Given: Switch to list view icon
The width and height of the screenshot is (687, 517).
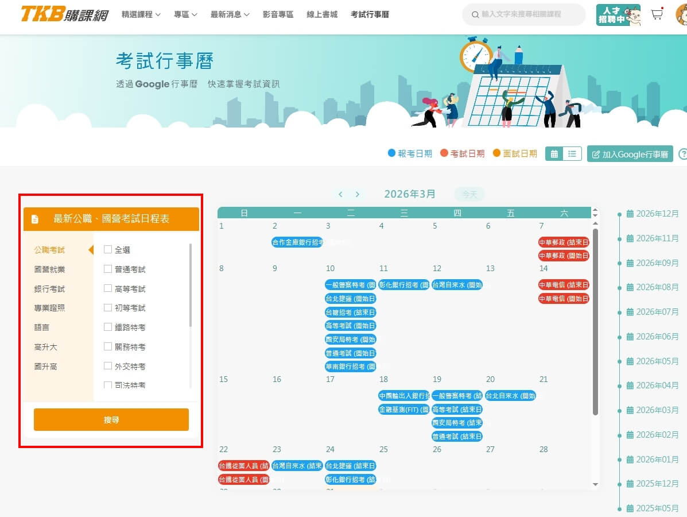Looking at the screenshot, I should pos(572,154).
